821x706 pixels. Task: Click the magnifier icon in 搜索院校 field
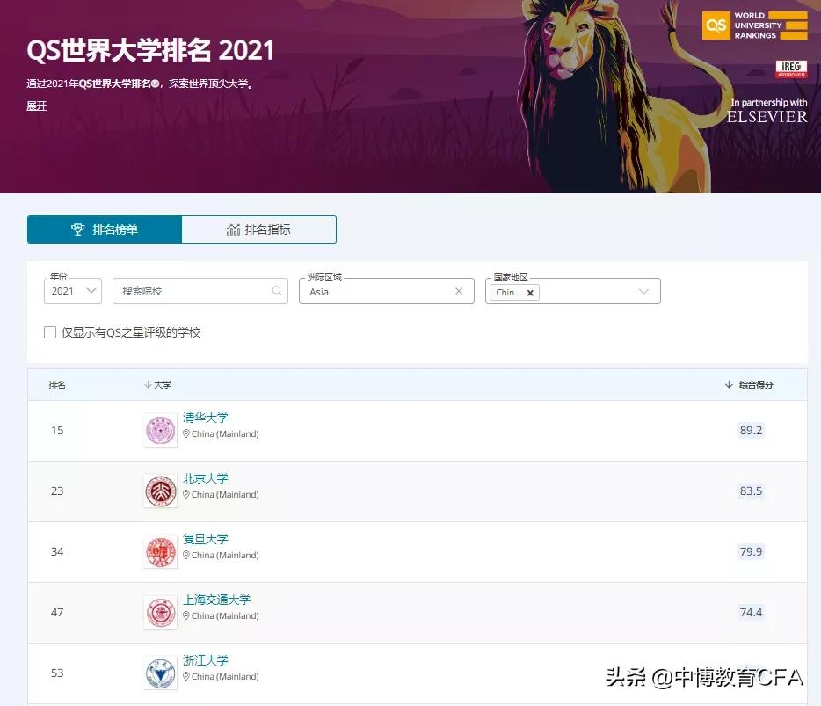(276, 290)
